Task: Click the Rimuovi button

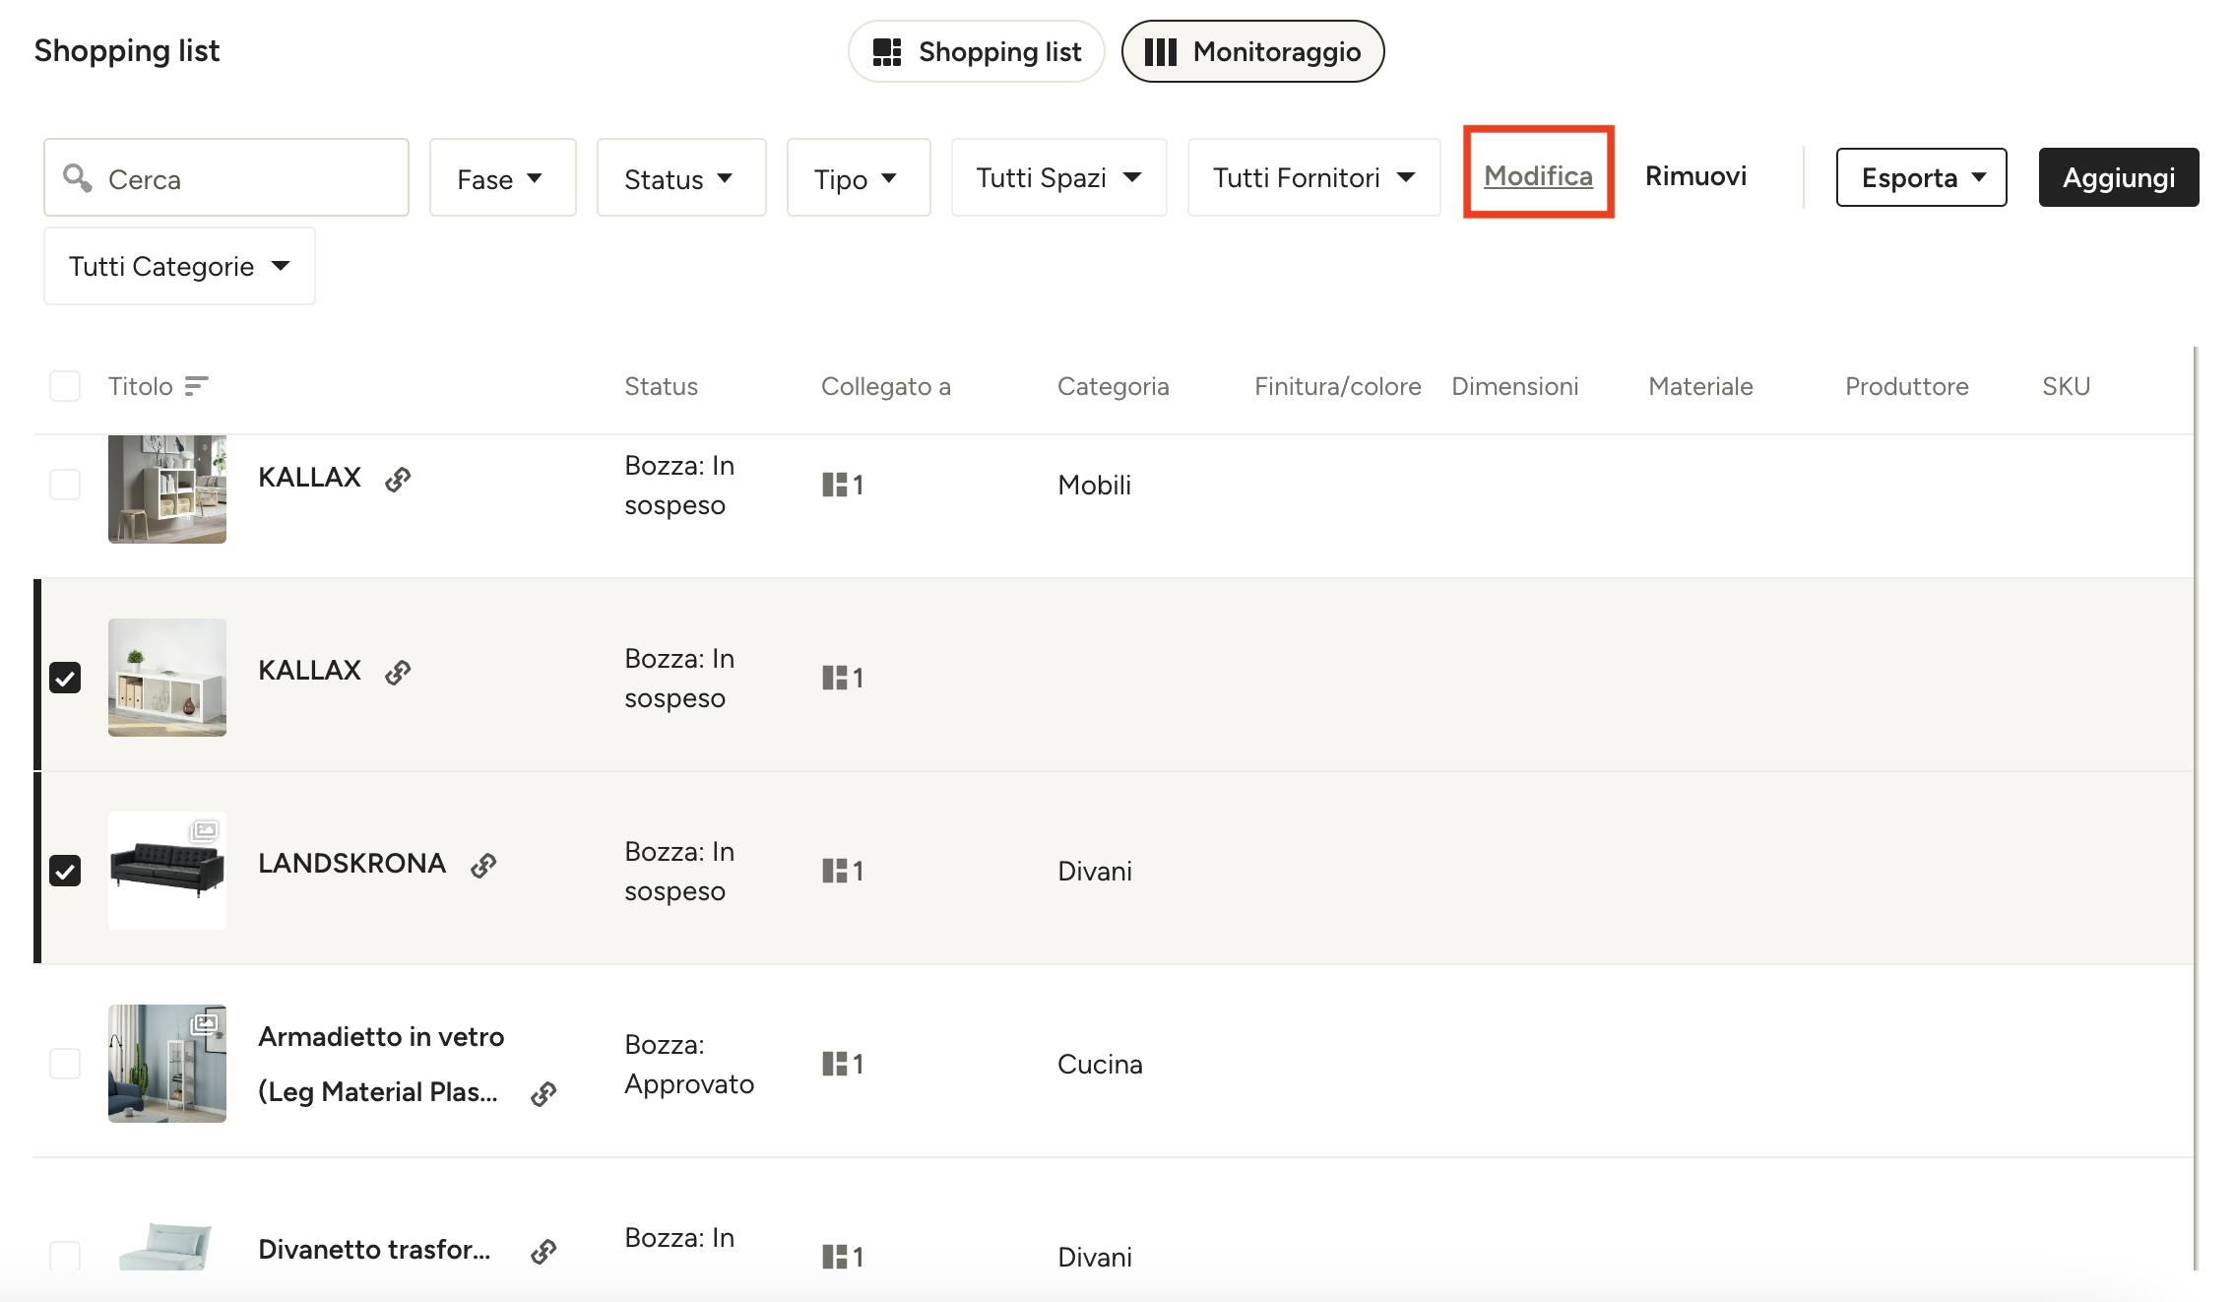Action: [1695, 175]
